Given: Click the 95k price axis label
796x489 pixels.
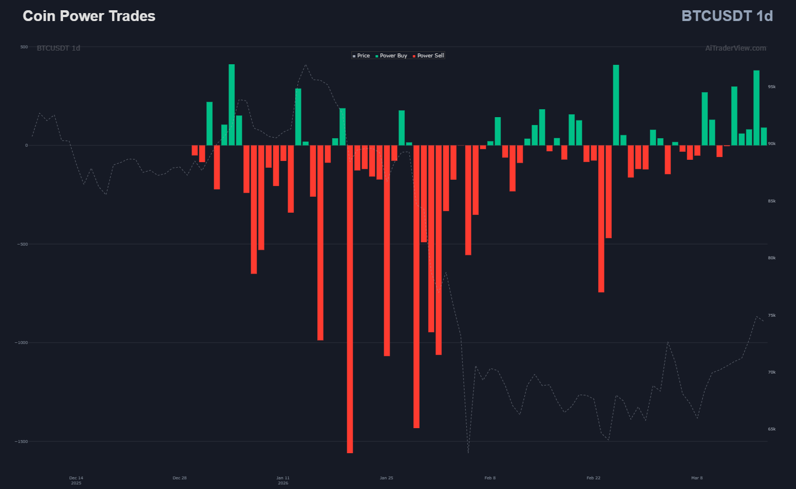Looking at the screenshot, I should point(772,87).
